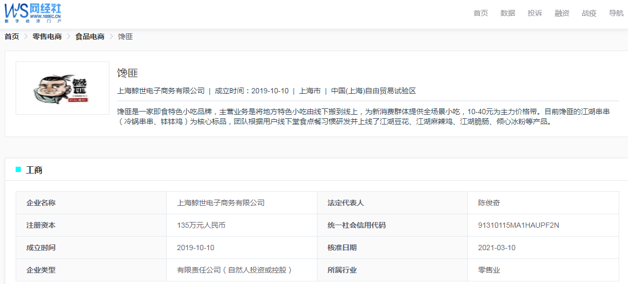628x284 pixels.
Task: Click 零售电商 breadcrumb link
Action: coord(47,36)
